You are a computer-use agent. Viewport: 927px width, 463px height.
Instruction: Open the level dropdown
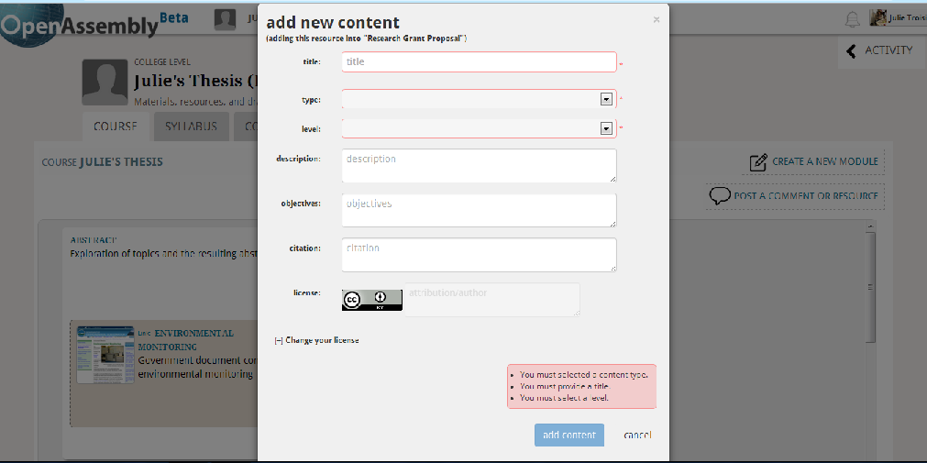605,128
